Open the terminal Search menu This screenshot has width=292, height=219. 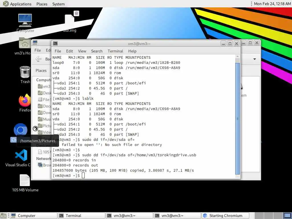(x=97, y=51)
